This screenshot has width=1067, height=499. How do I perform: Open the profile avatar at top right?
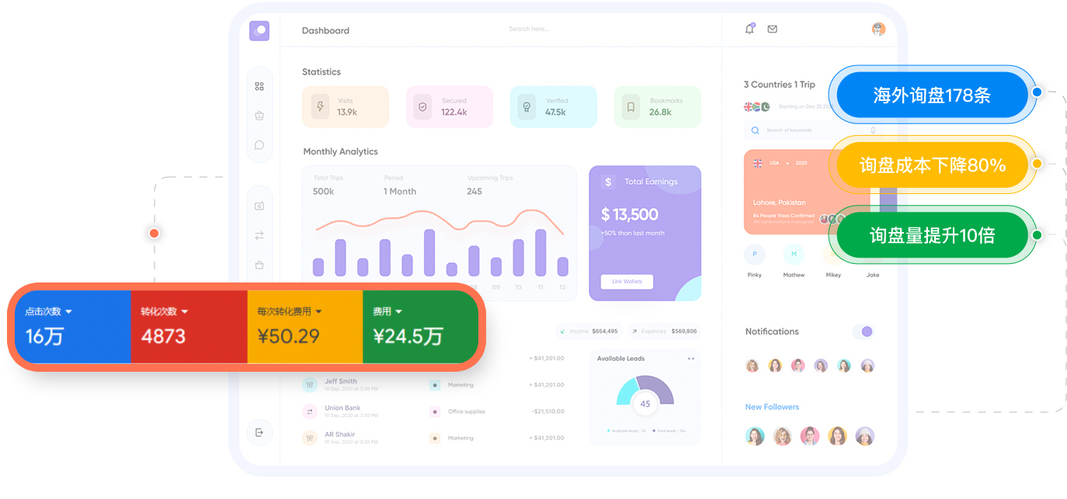tap(878, 29)
